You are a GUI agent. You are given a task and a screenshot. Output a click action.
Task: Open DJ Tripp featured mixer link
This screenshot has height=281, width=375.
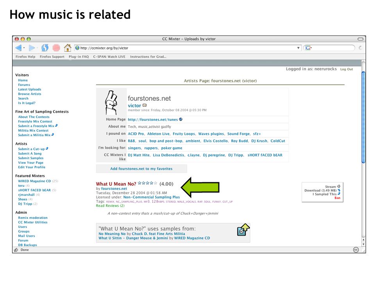25,204
